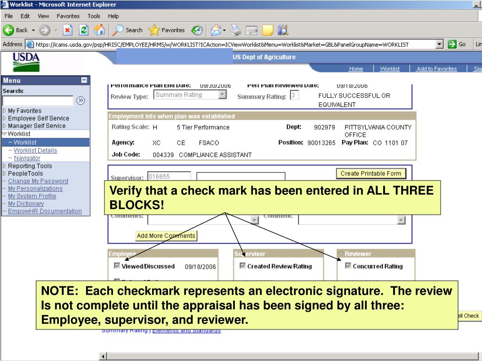This screenshot has width=482, height=361.
Task: Open the Home link in header
Action: (356, 69)
